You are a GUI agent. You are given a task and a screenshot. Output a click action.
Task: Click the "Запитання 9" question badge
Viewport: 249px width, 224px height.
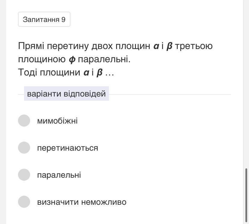[44, 20]
